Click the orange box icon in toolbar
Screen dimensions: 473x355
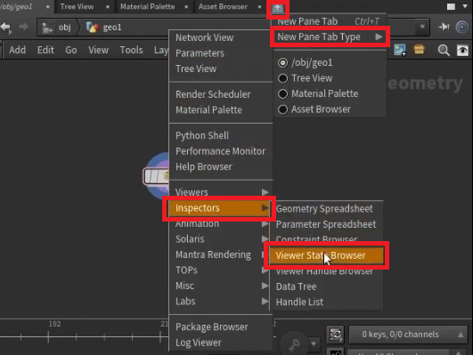[x=419, y=49]
